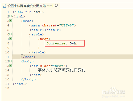Image resolution: width=133 pixels, height=101 pixels.
Task: Click line number 11 in the gutter
Action: [x=7, y=57]
